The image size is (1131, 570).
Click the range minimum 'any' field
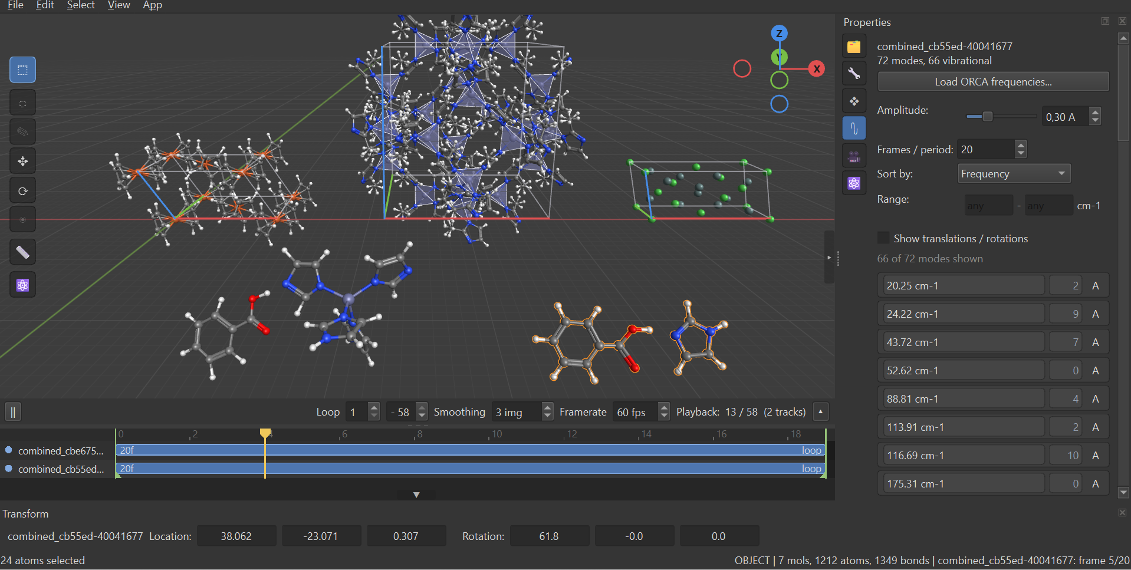coord(989,206)
